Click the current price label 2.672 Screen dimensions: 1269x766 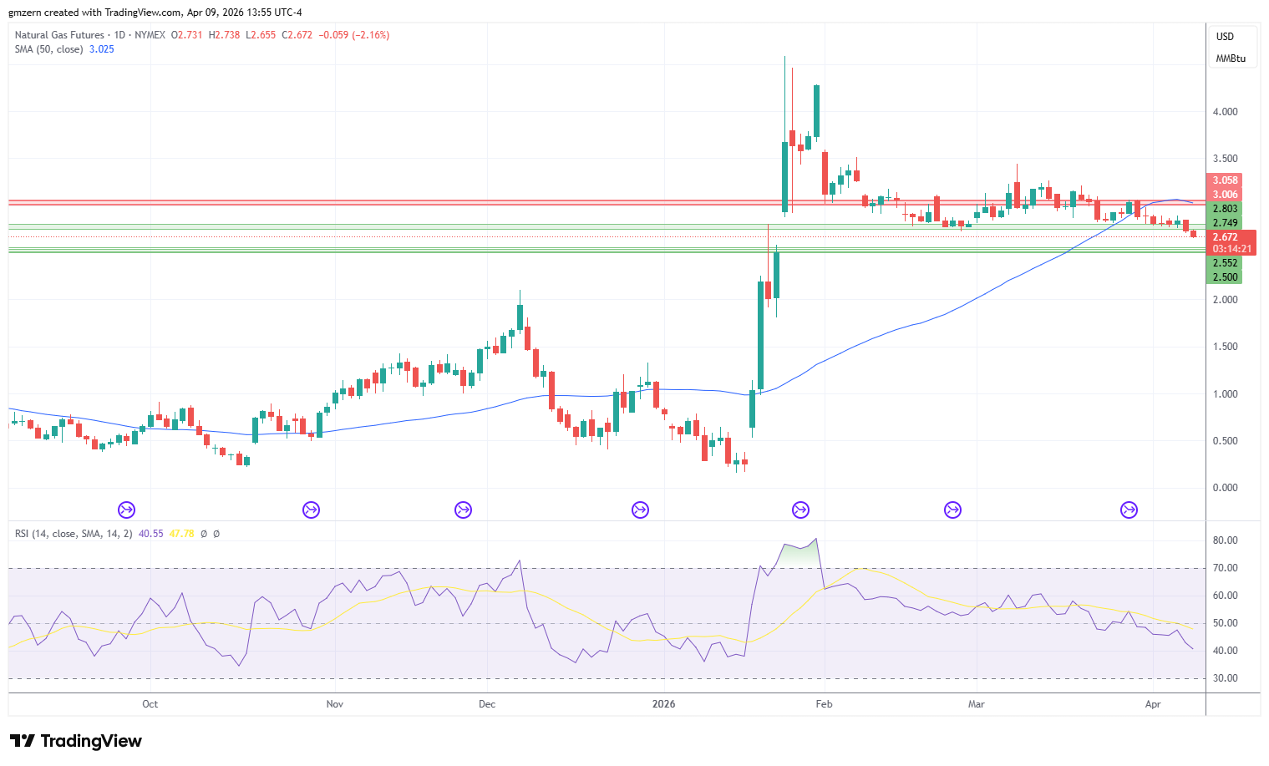(x=1226, y=237)
